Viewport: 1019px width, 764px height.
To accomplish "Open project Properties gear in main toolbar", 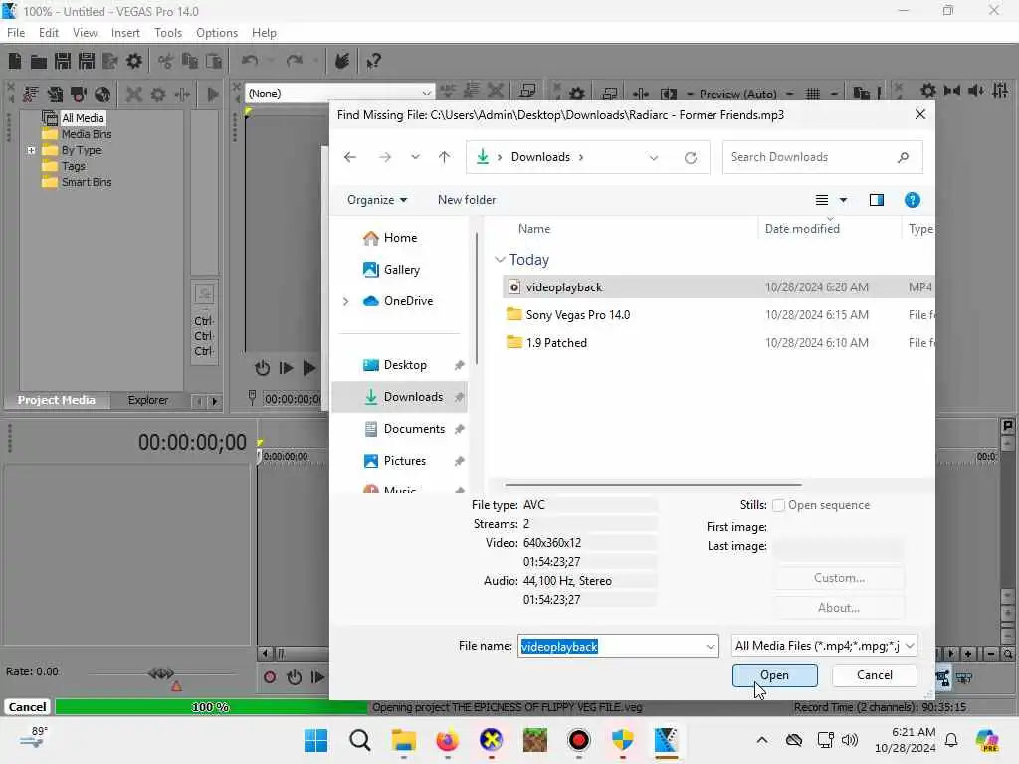I will [134, 61].
